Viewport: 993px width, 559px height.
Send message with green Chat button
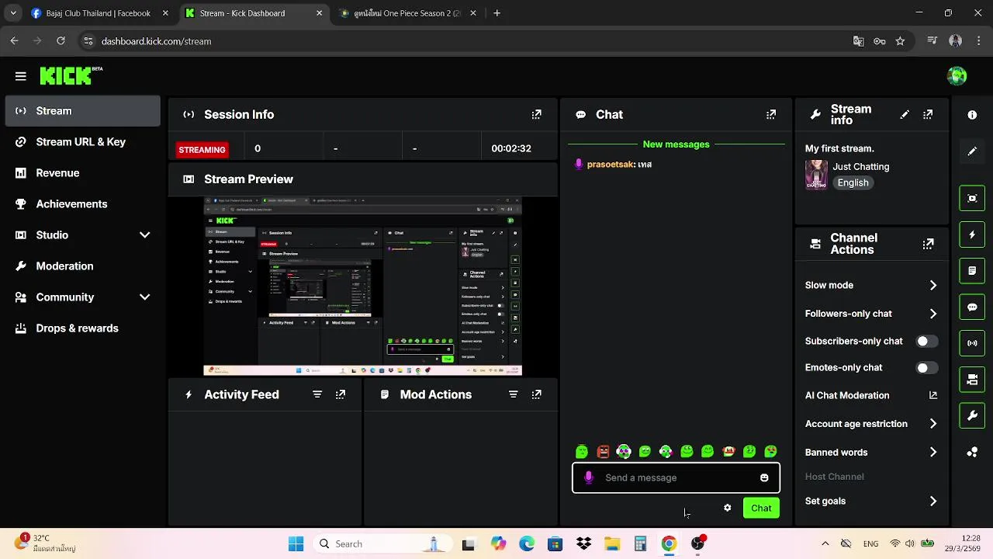(x=761, y=508)
